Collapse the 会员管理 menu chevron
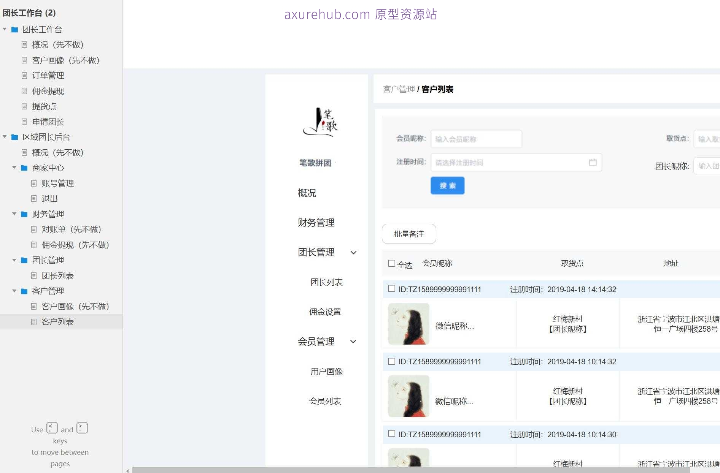 click(353, 342)
